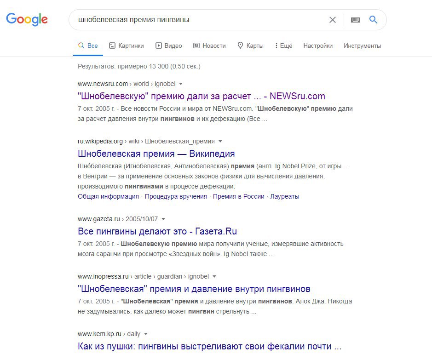Viewport: 432px width, 354px height.
Task: Click the Новости newspaper icon
Action: click(x=196, y=46)
